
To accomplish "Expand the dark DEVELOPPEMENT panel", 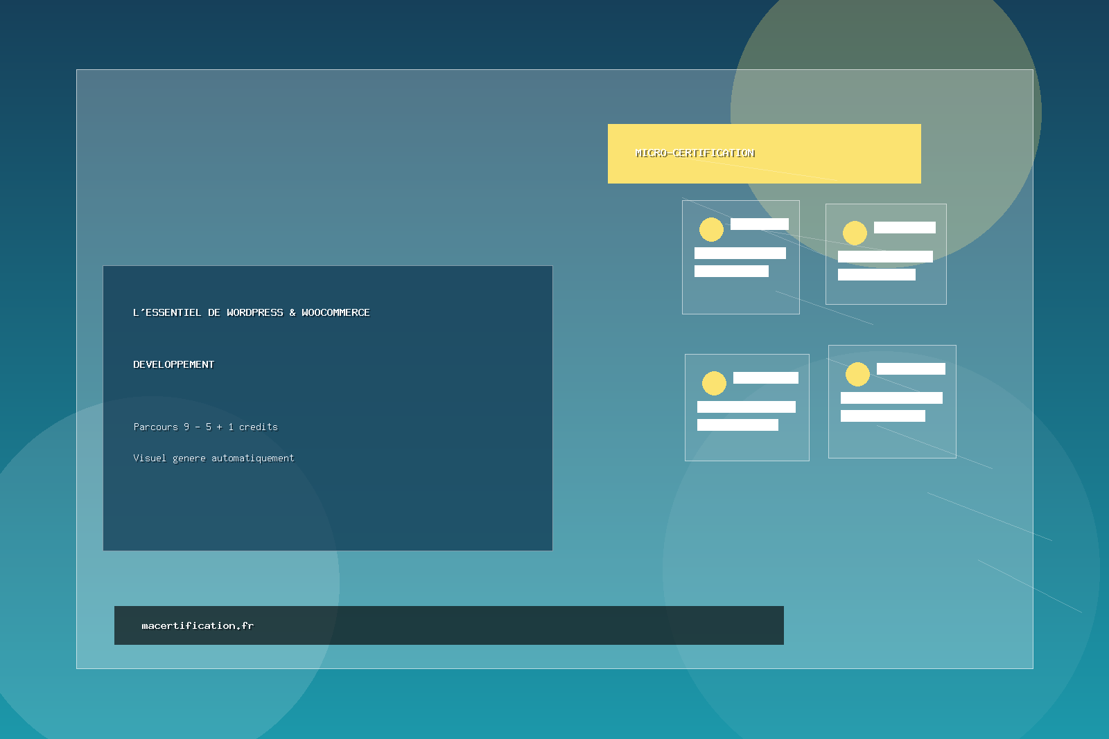I will coord(327,407).
